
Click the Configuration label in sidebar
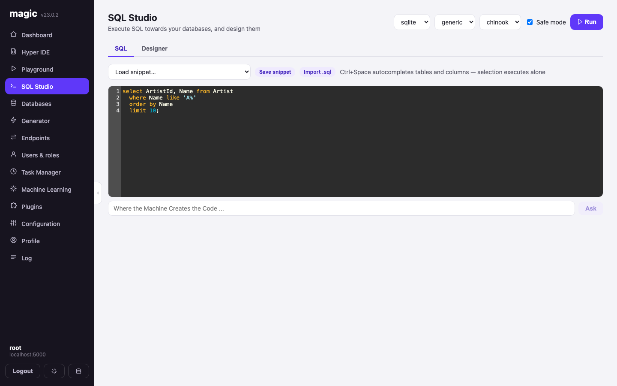(41, 224)
